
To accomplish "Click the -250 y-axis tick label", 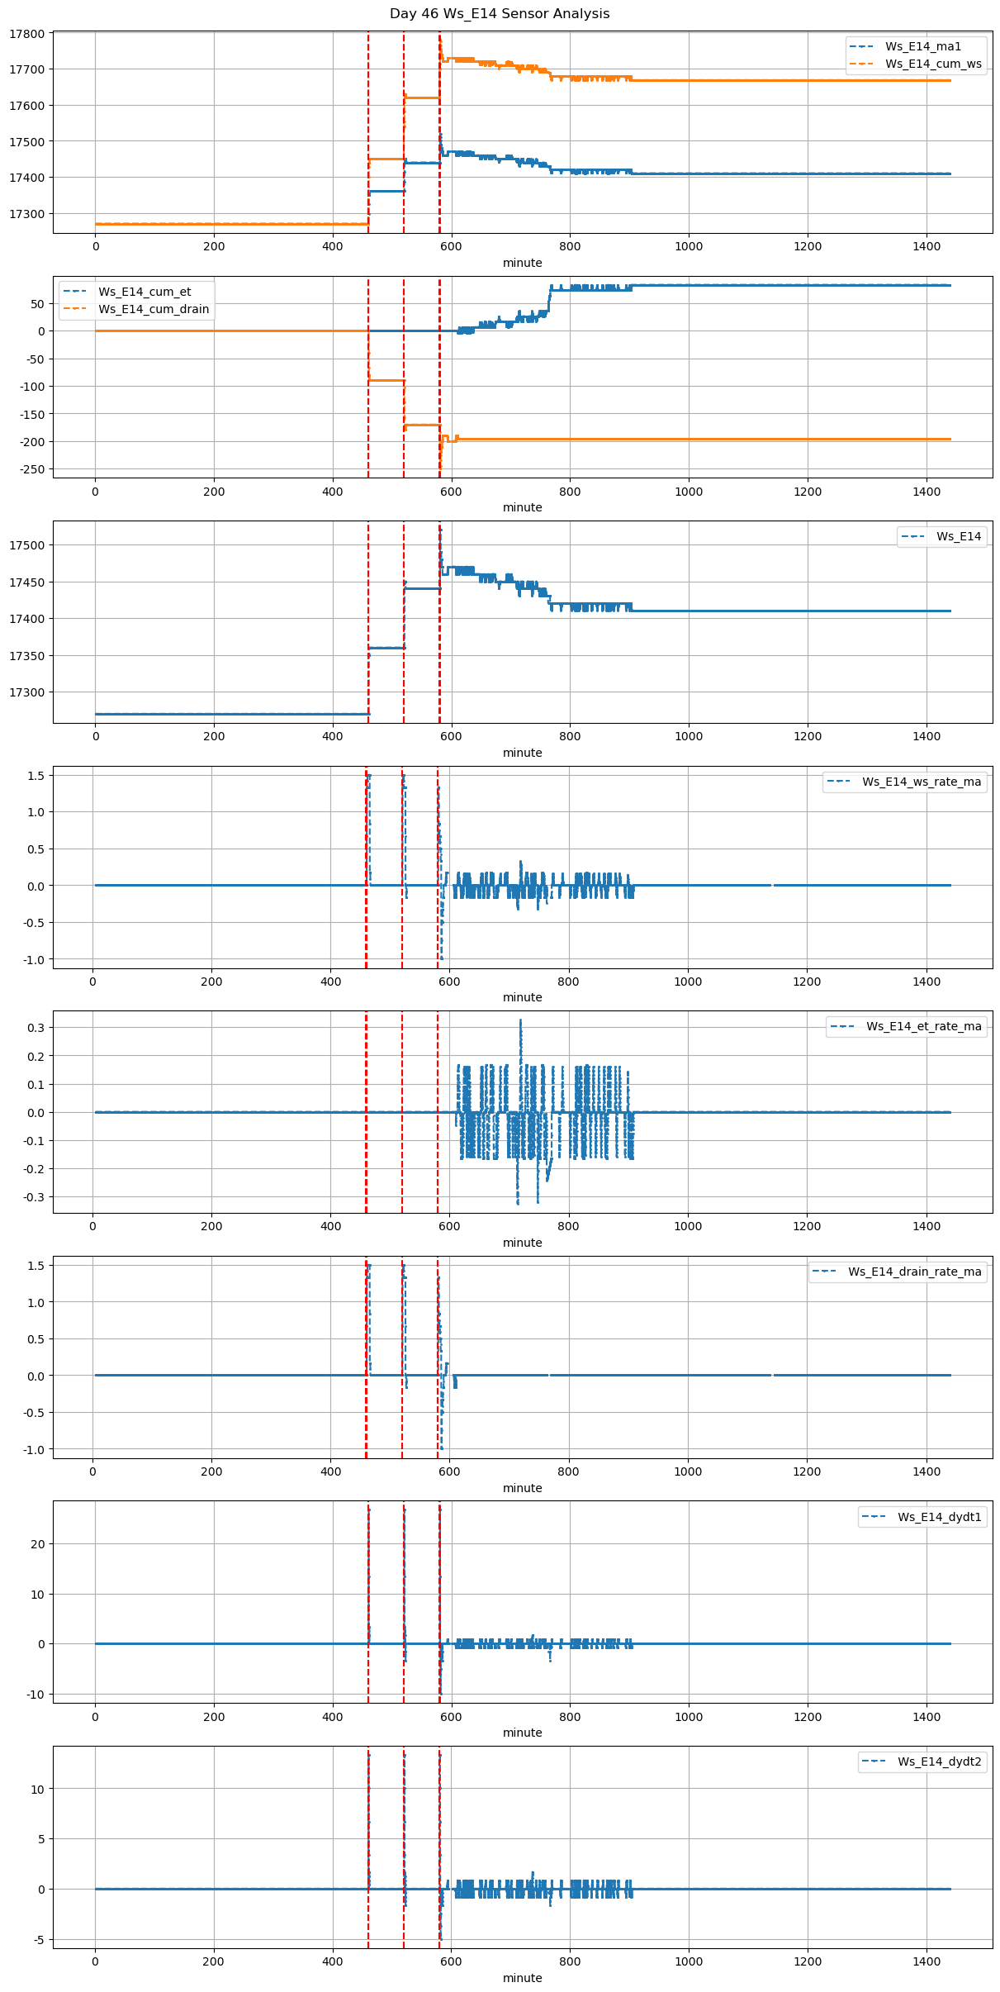I will point(31,469).
